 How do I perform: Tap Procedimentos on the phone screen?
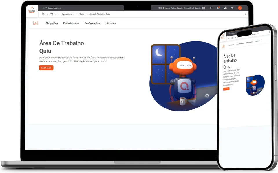(240, 44)
